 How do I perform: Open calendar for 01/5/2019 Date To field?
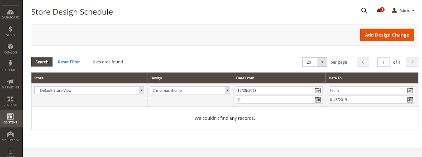coord(410,100)
